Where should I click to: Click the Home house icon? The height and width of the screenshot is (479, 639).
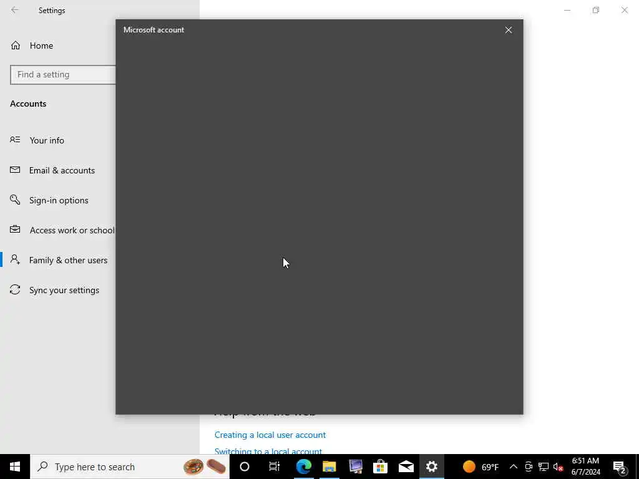[16, 45]
